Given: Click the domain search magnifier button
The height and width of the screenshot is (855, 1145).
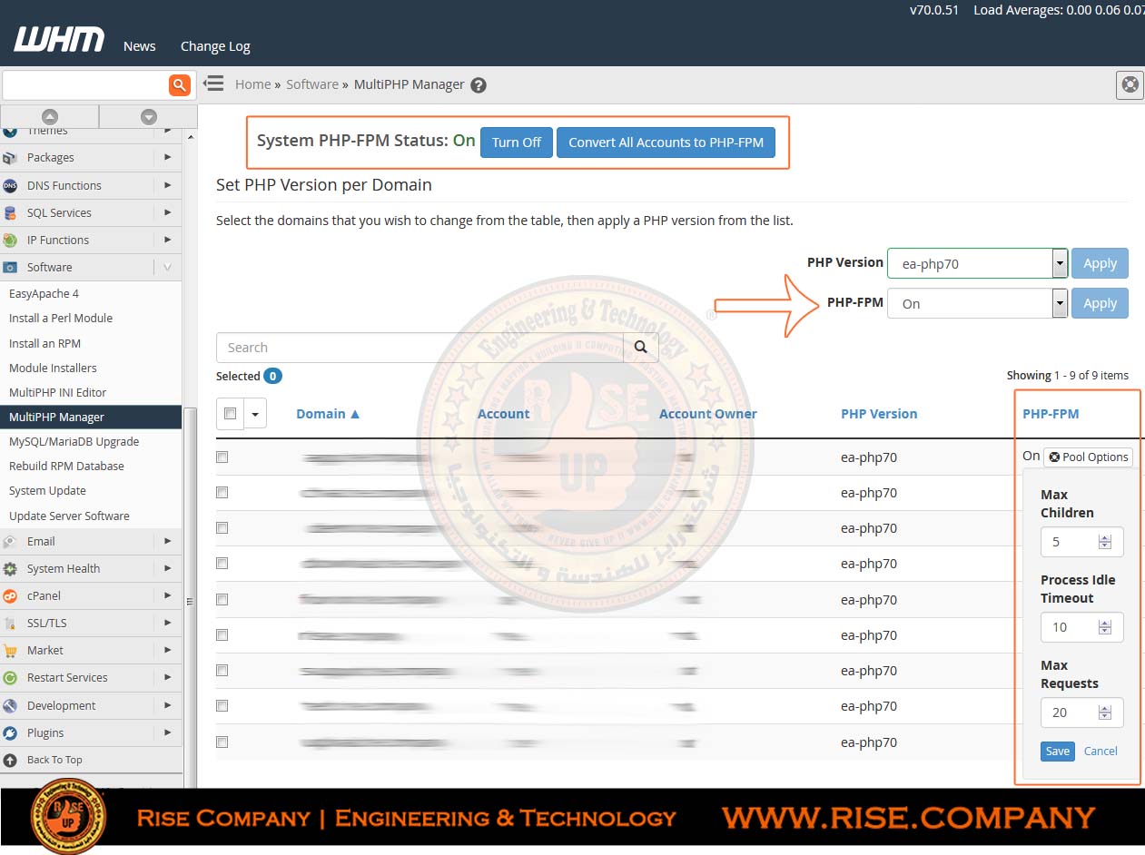Looking at the screenshot, I should 640,347.
